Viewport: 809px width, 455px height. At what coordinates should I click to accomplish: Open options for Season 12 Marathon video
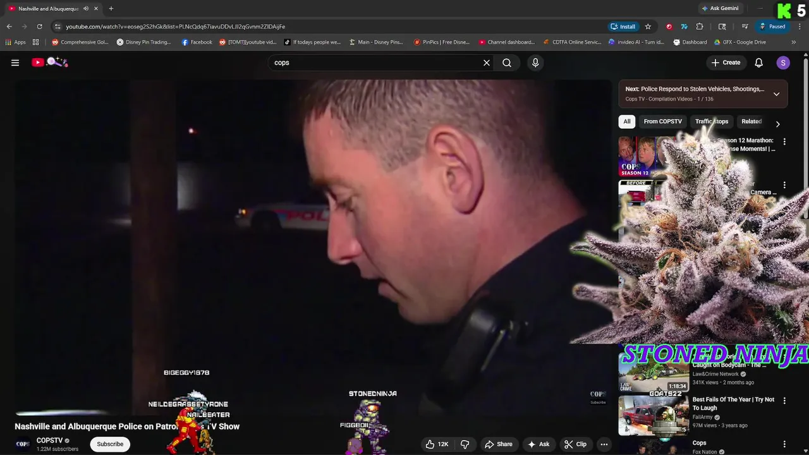[784, 142]
